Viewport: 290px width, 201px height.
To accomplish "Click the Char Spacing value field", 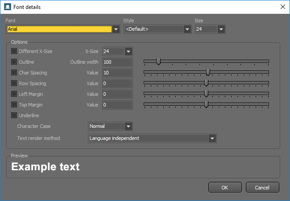I will [x=117, y=73].
